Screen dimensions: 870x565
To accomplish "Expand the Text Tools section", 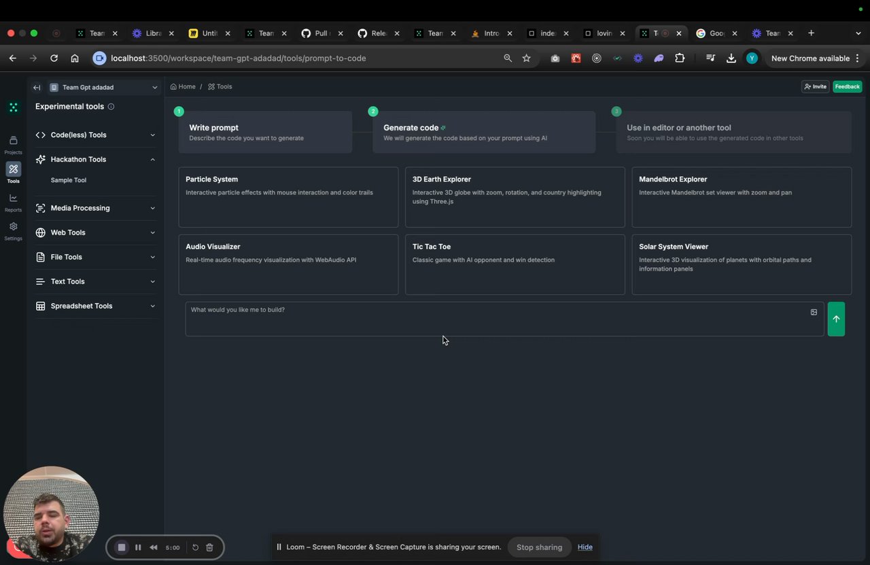I will pos(94,281).
